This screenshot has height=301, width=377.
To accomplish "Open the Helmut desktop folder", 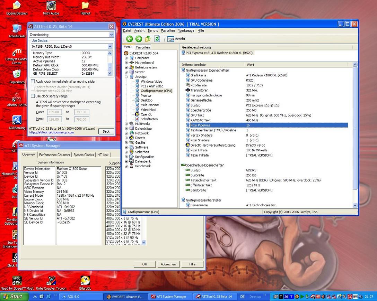I will [85, 8].
